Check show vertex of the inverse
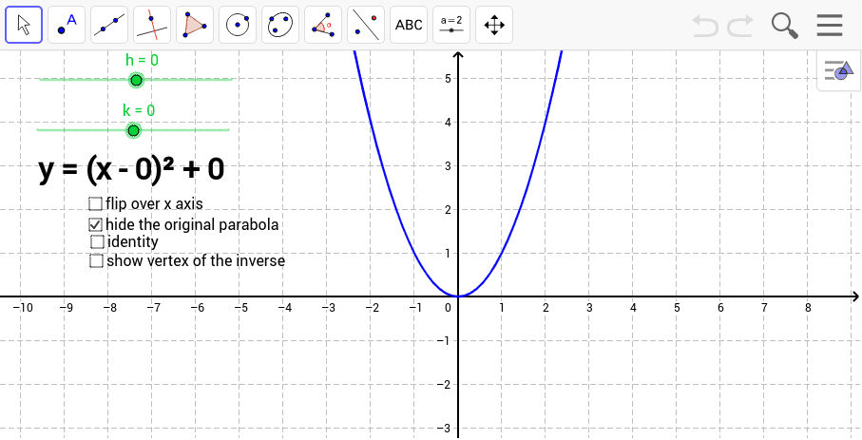Image resolution: width=862 pixels, height=440 pixels. pyautogui.click(x=97, y=260)
